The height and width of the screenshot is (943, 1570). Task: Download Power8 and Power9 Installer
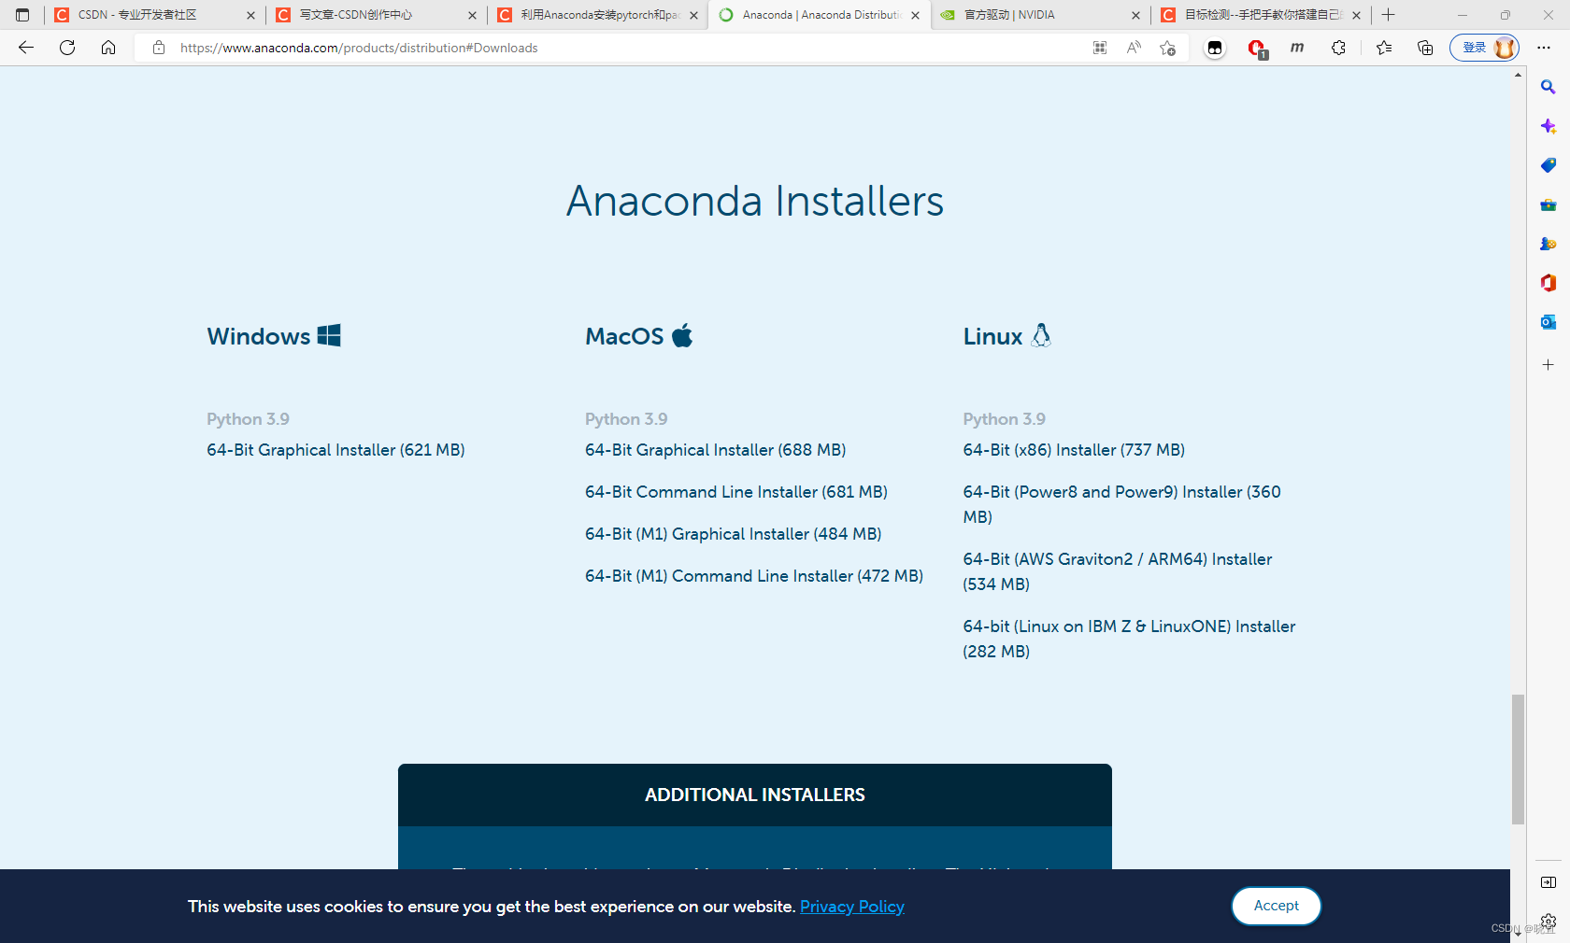coord(1122,504)
